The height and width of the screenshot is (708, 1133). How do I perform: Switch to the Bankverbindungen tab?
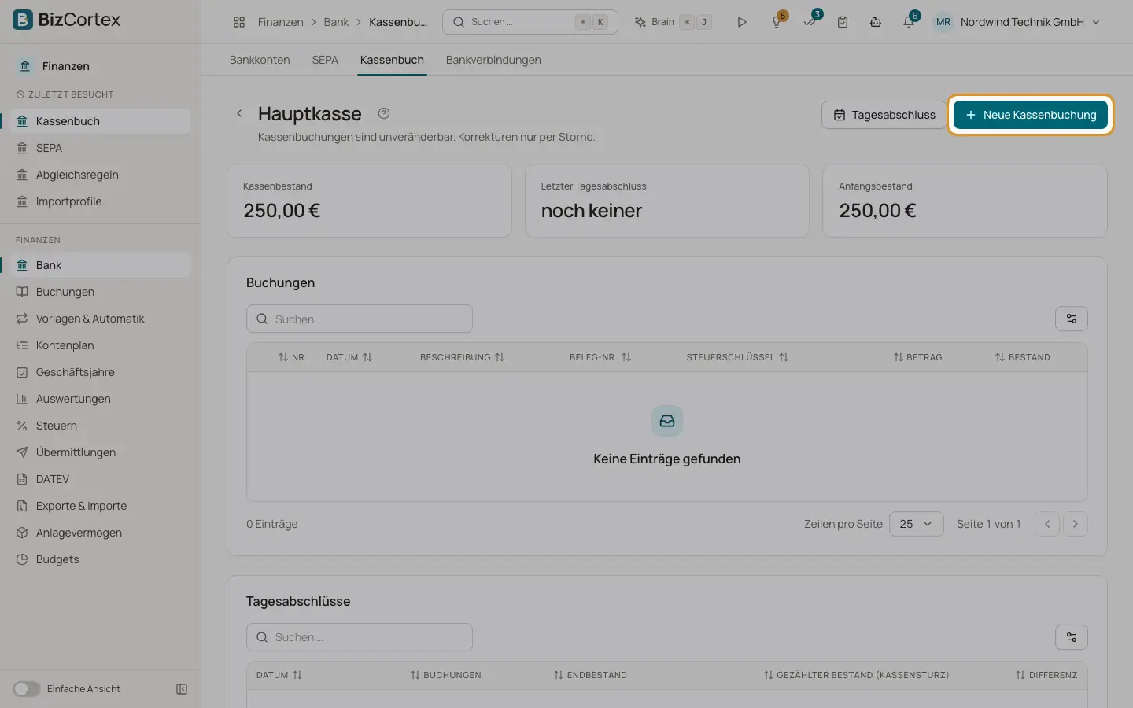point(493,60)
